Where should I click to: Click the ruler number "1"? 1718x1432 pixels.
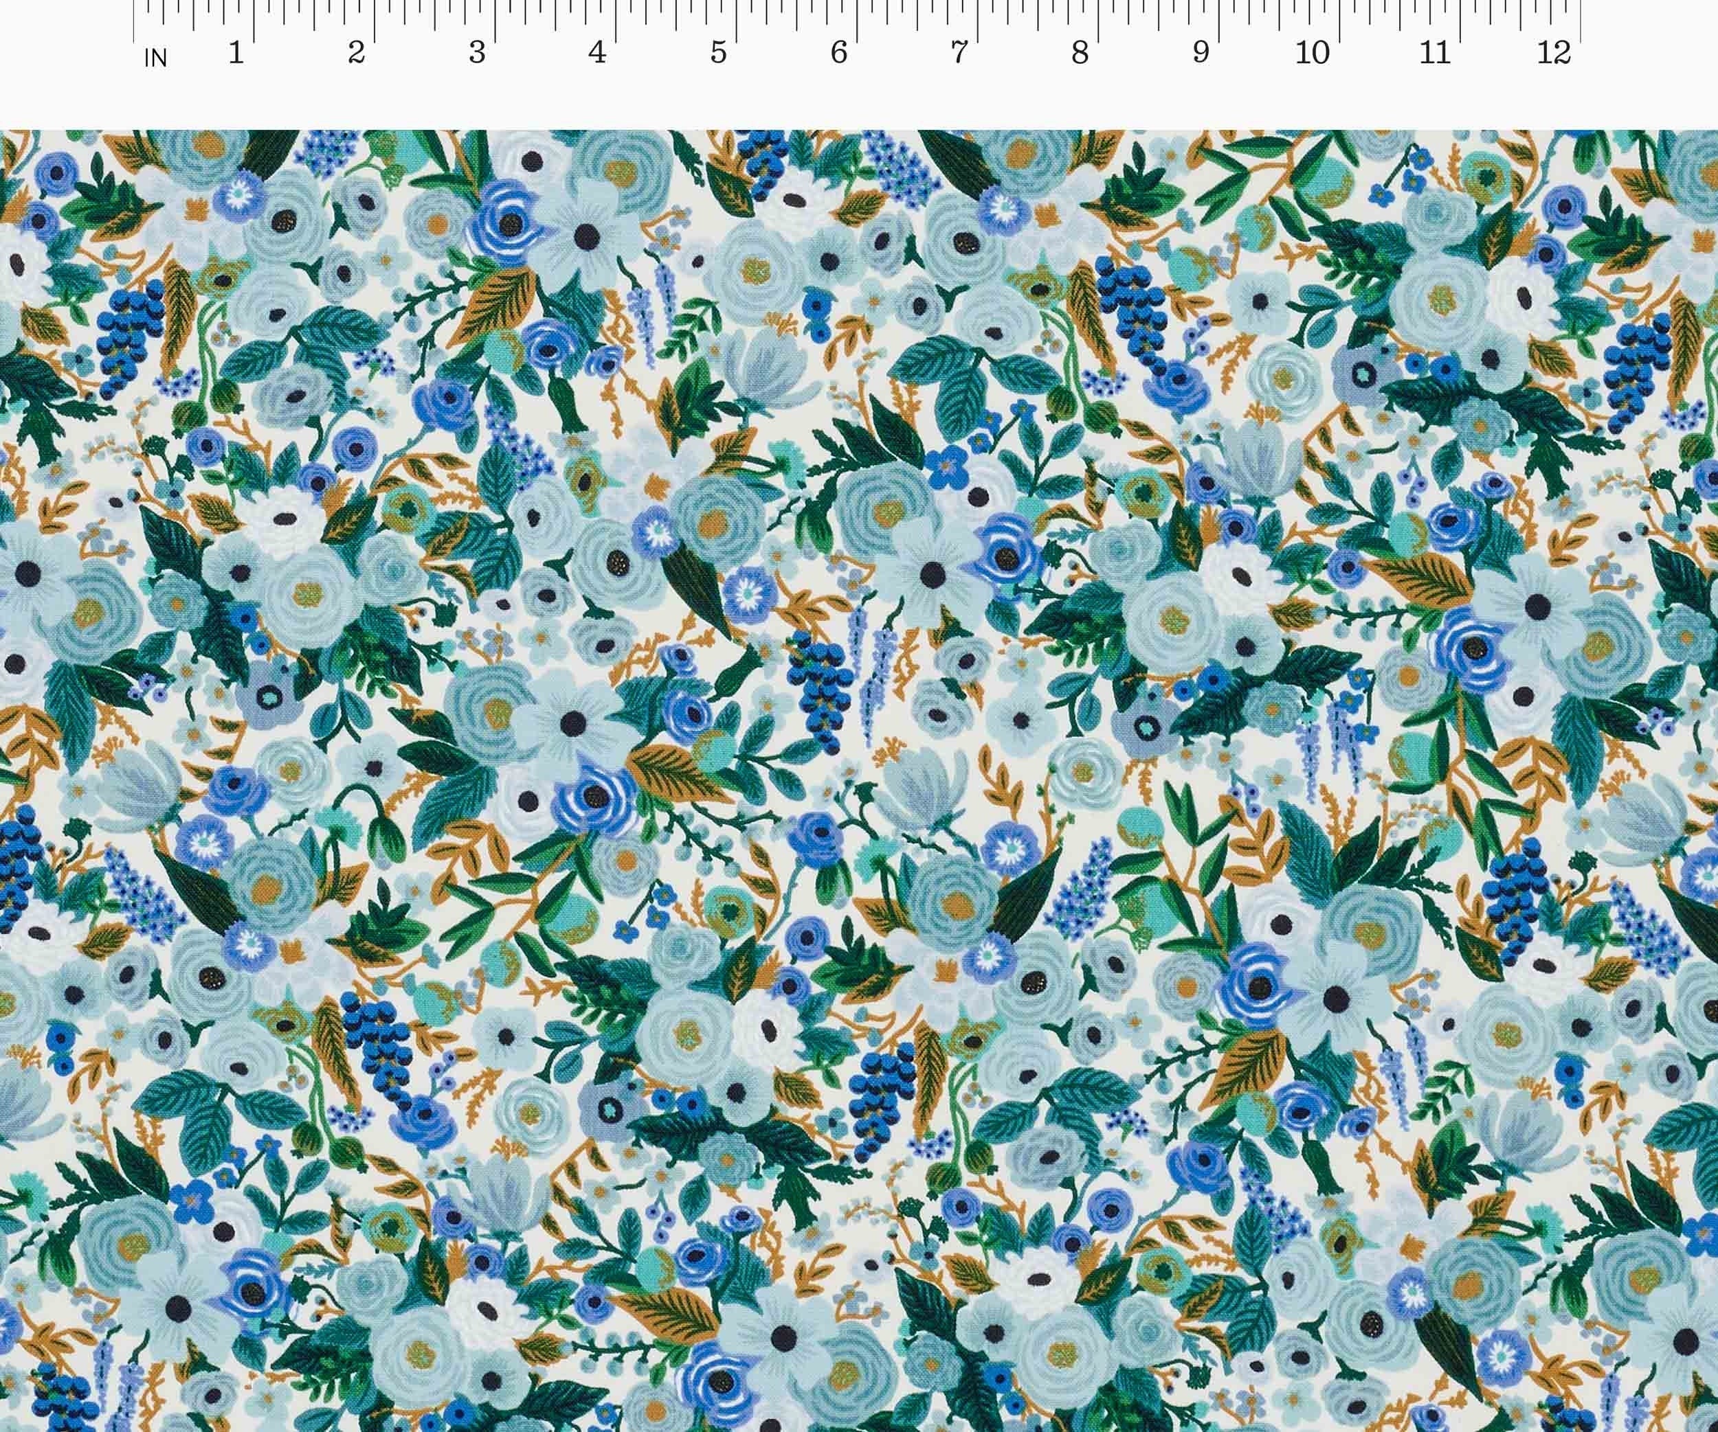point(236,53)
